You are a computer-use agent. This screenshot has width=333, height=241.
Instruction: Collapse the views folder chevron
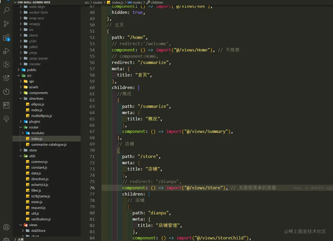(21, 225)
